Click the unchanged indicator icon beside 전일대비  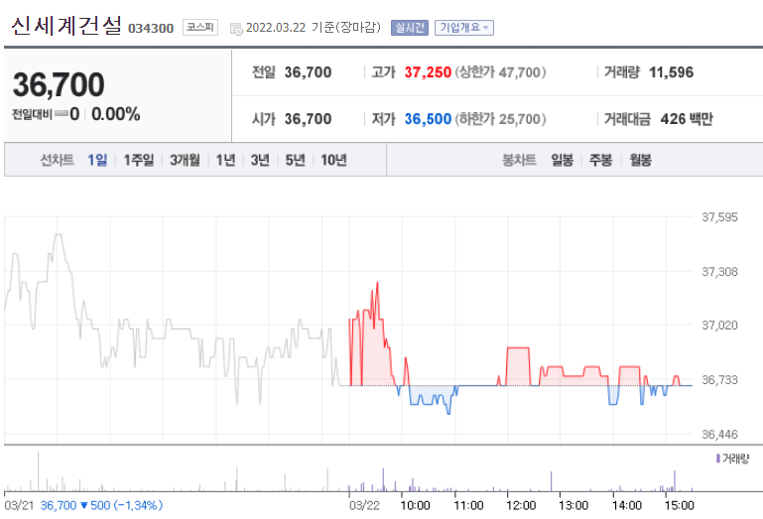point(62,114)
